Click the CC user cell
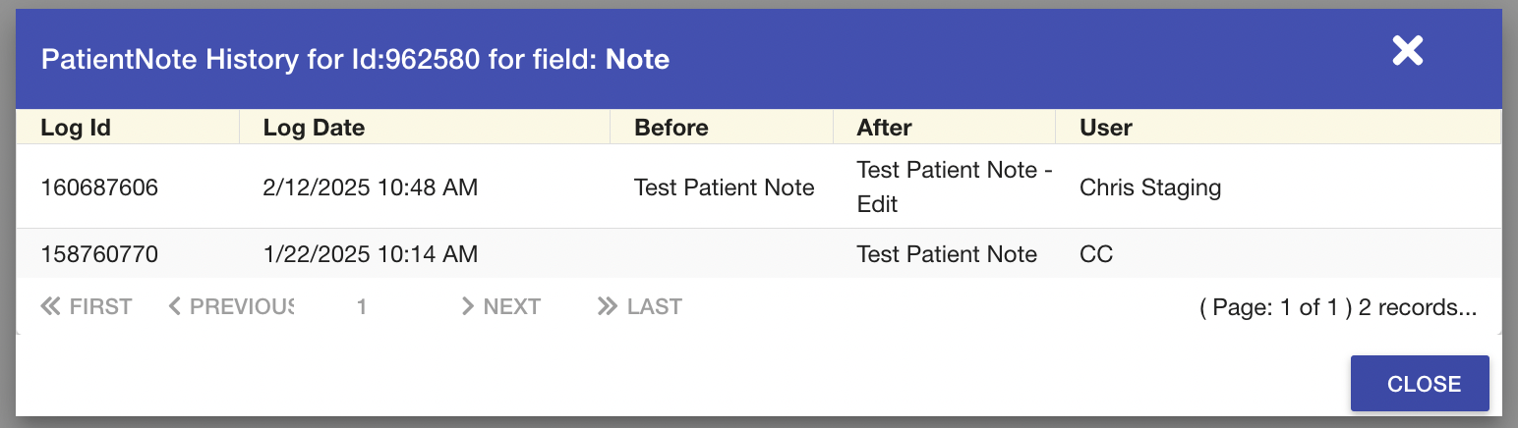The height and width of the screenshot is (428, 1518). [1096, 255]
